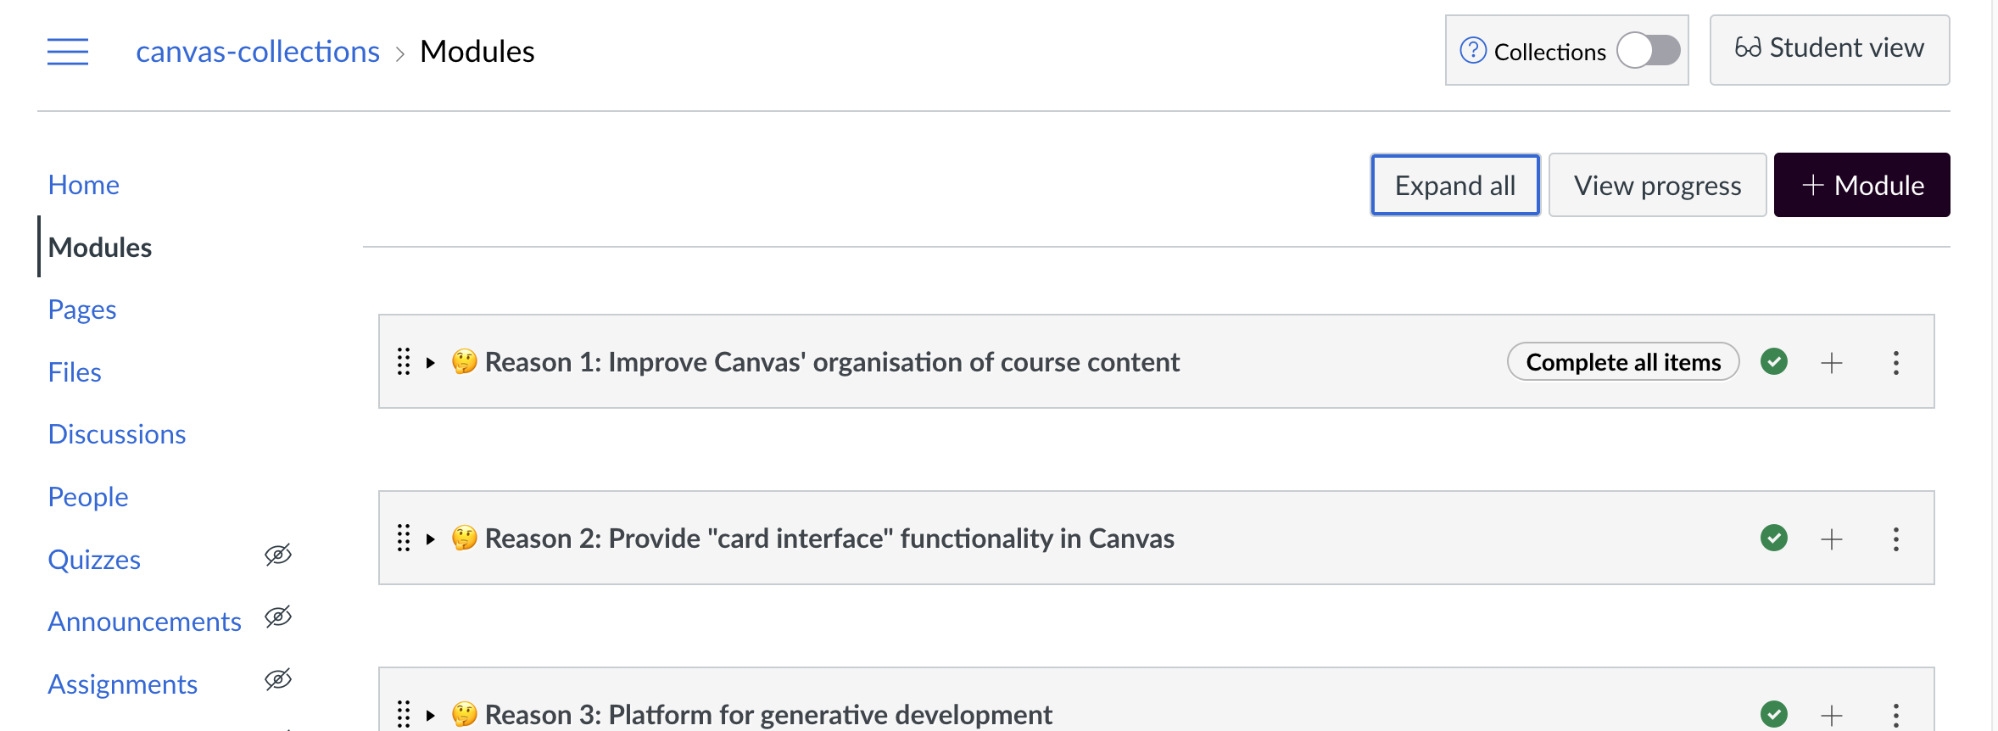Click the Collections help question-mark icon
The width and height of the screenshot is (1998, 731).
[x=1473, y=51]
